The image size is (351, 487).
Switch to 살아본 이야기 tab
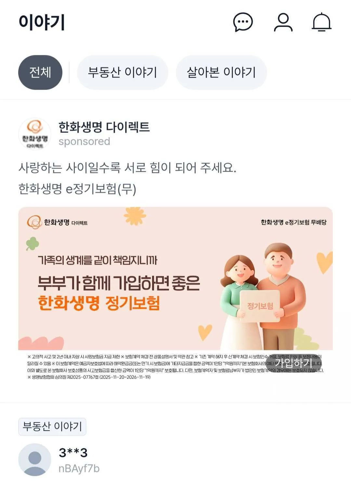pos(221,72)
